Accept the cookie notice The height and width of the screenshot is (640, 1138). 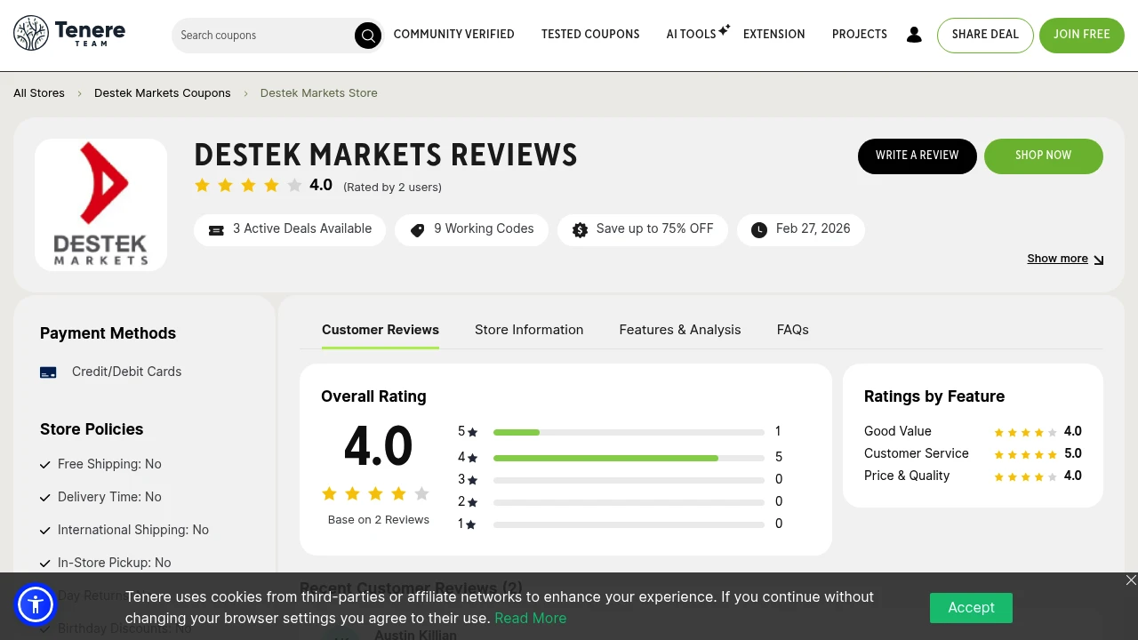point(971,608)
